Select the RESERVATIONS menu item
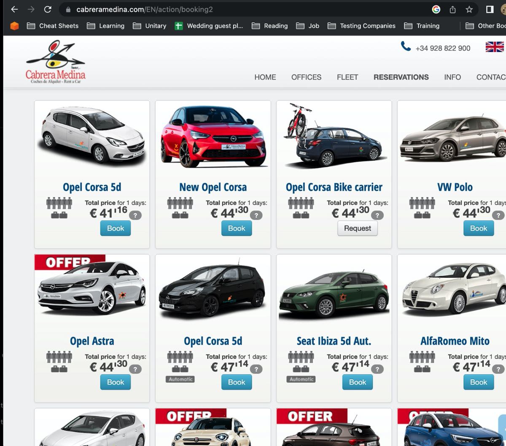Image resolution: width=506 pixels, height=446 pixels. 401,77
